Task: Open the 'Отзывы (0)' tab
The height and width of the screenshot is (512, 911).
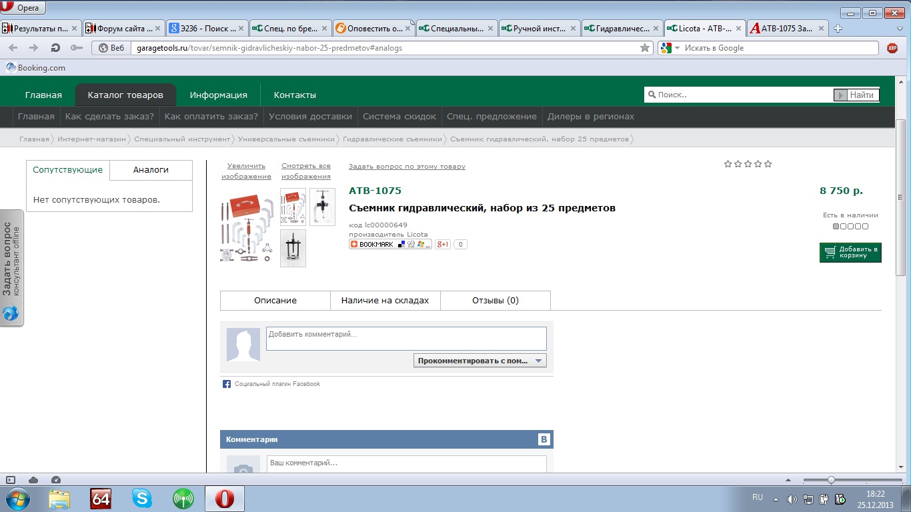Action: pyautogui.click(x=496, y=301)
